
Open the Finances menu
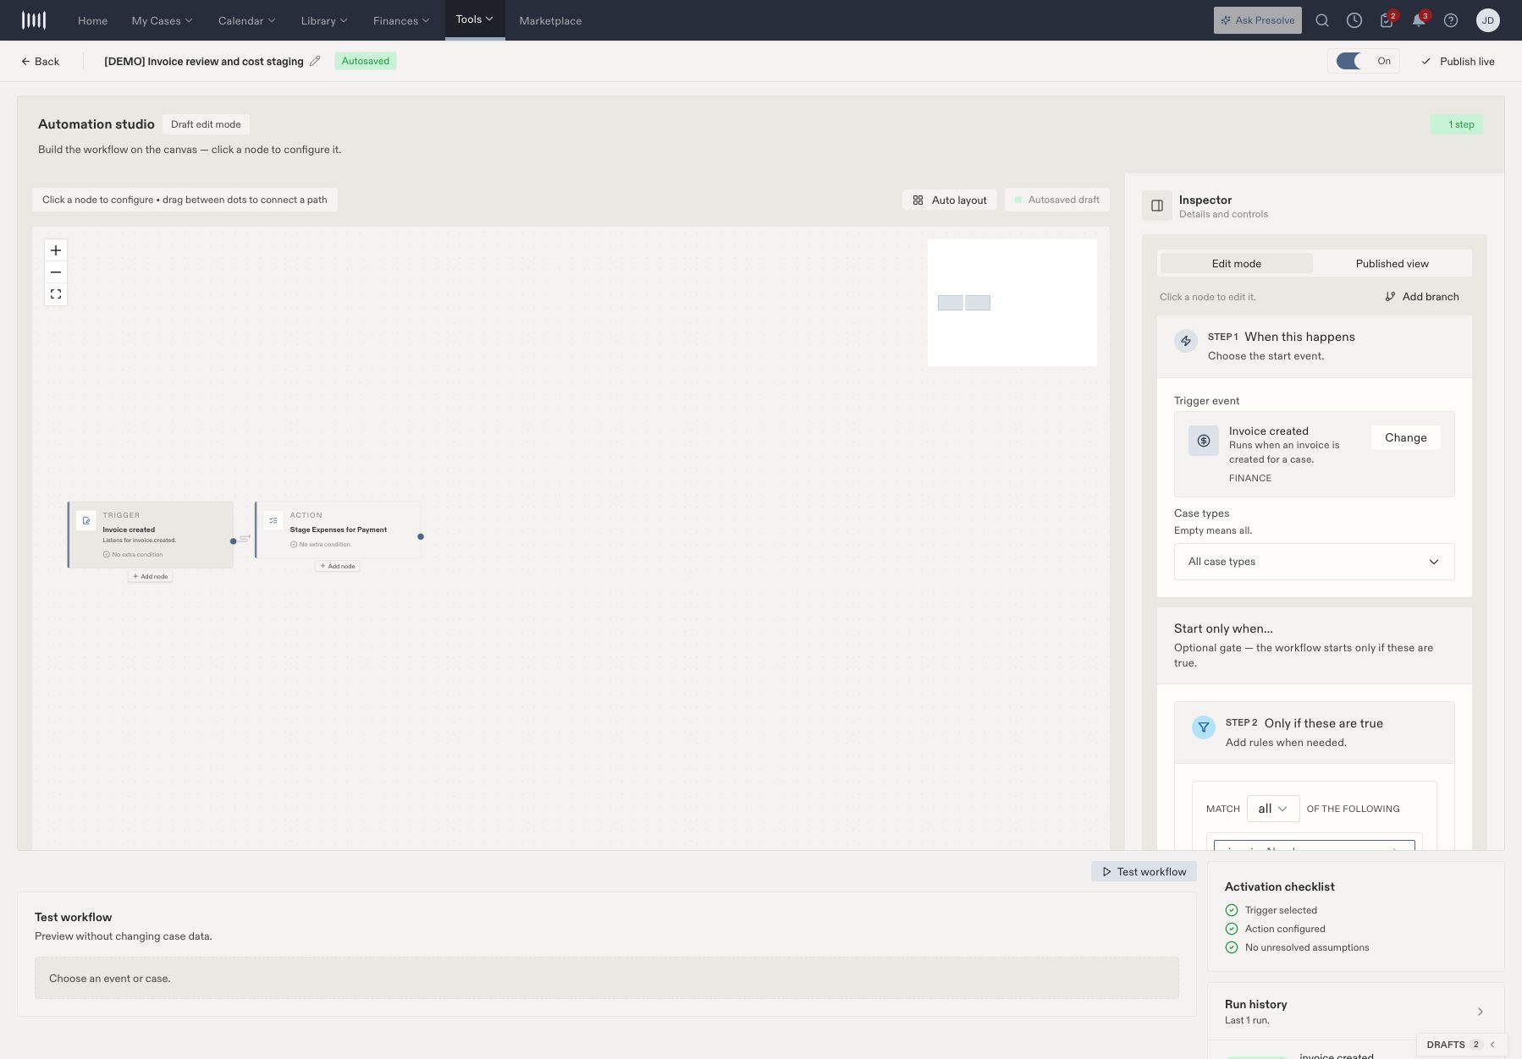click(401, 20)
